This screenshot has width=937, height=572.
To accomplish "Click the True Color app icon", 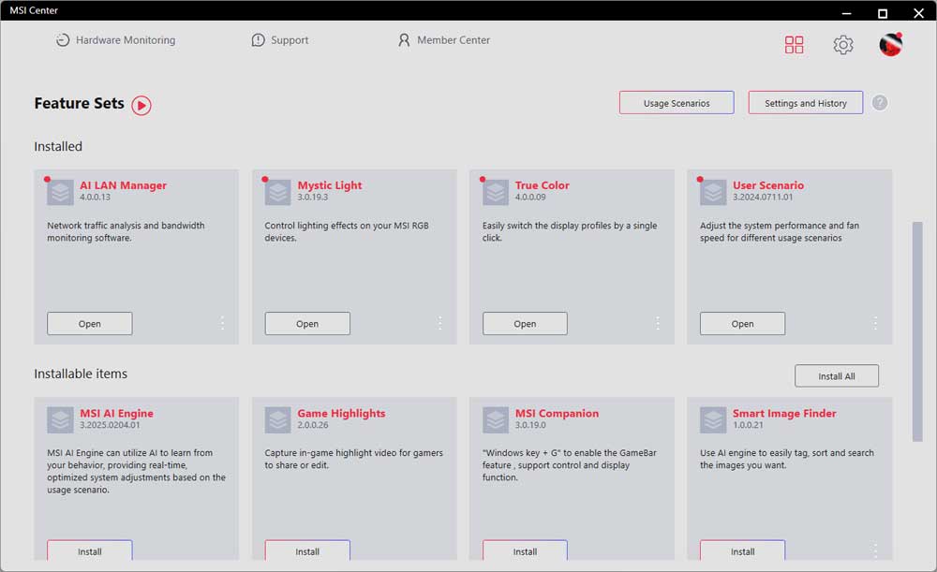I will (496, 192).
